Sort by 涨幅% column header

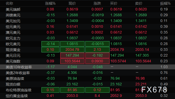click(50, 3)
